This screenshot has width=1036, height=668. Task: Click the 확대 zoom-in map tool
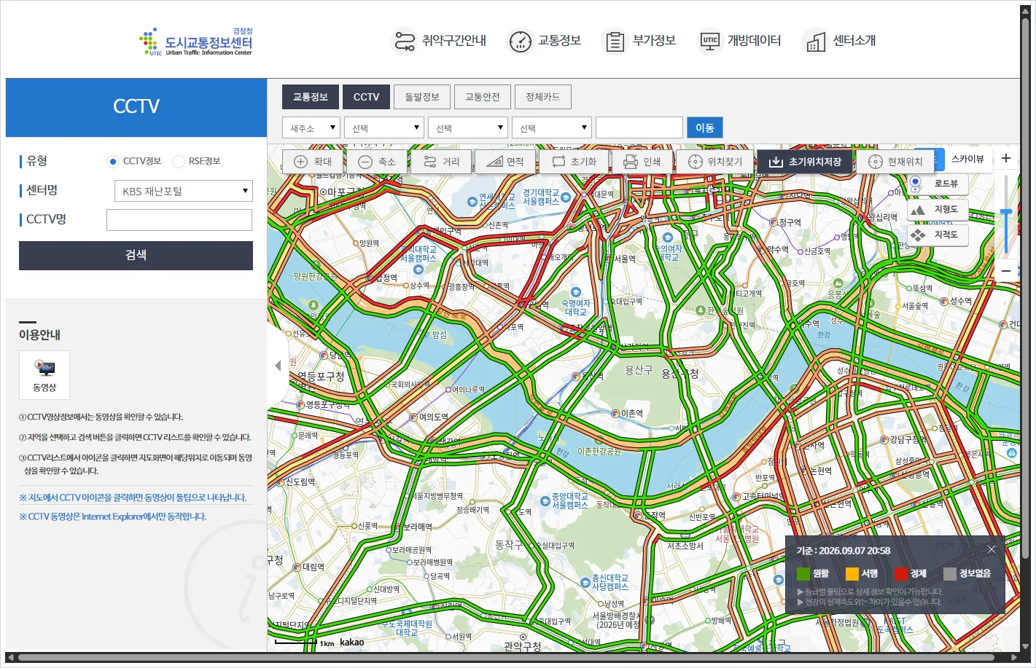pyautogui.click(x=313, y=162)
